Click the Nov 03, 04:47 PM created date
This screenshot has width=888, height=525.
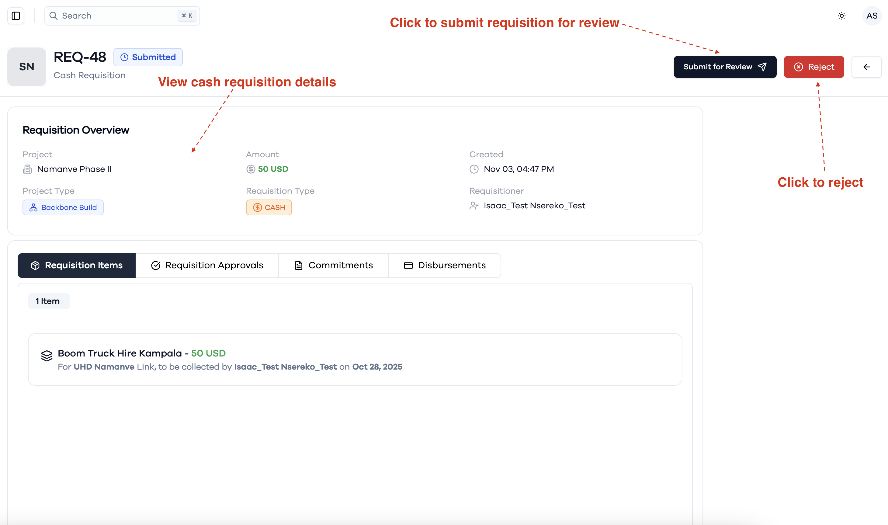tap(519, 169)
